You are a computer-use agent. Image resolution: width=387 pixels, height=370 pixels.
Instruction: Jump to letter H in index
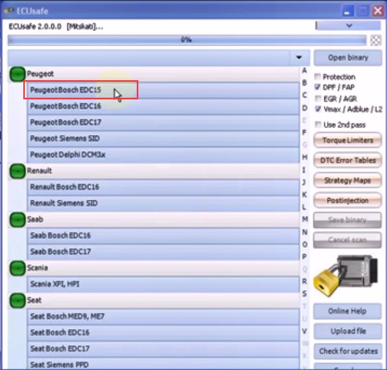click(x=305, y=157)
